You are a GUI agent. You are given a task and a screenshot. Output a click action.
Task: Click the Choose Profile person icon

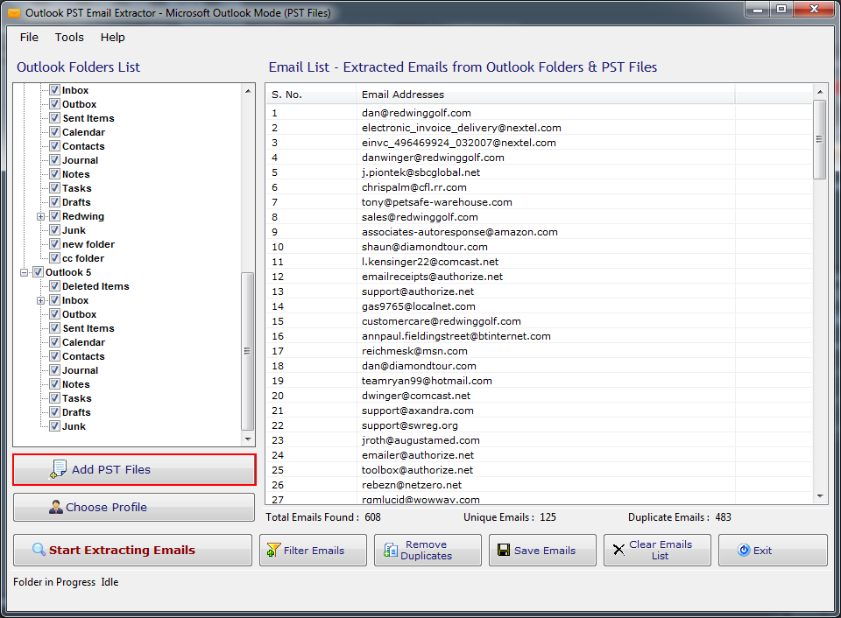pyautogui.click(x=56, y=507)
